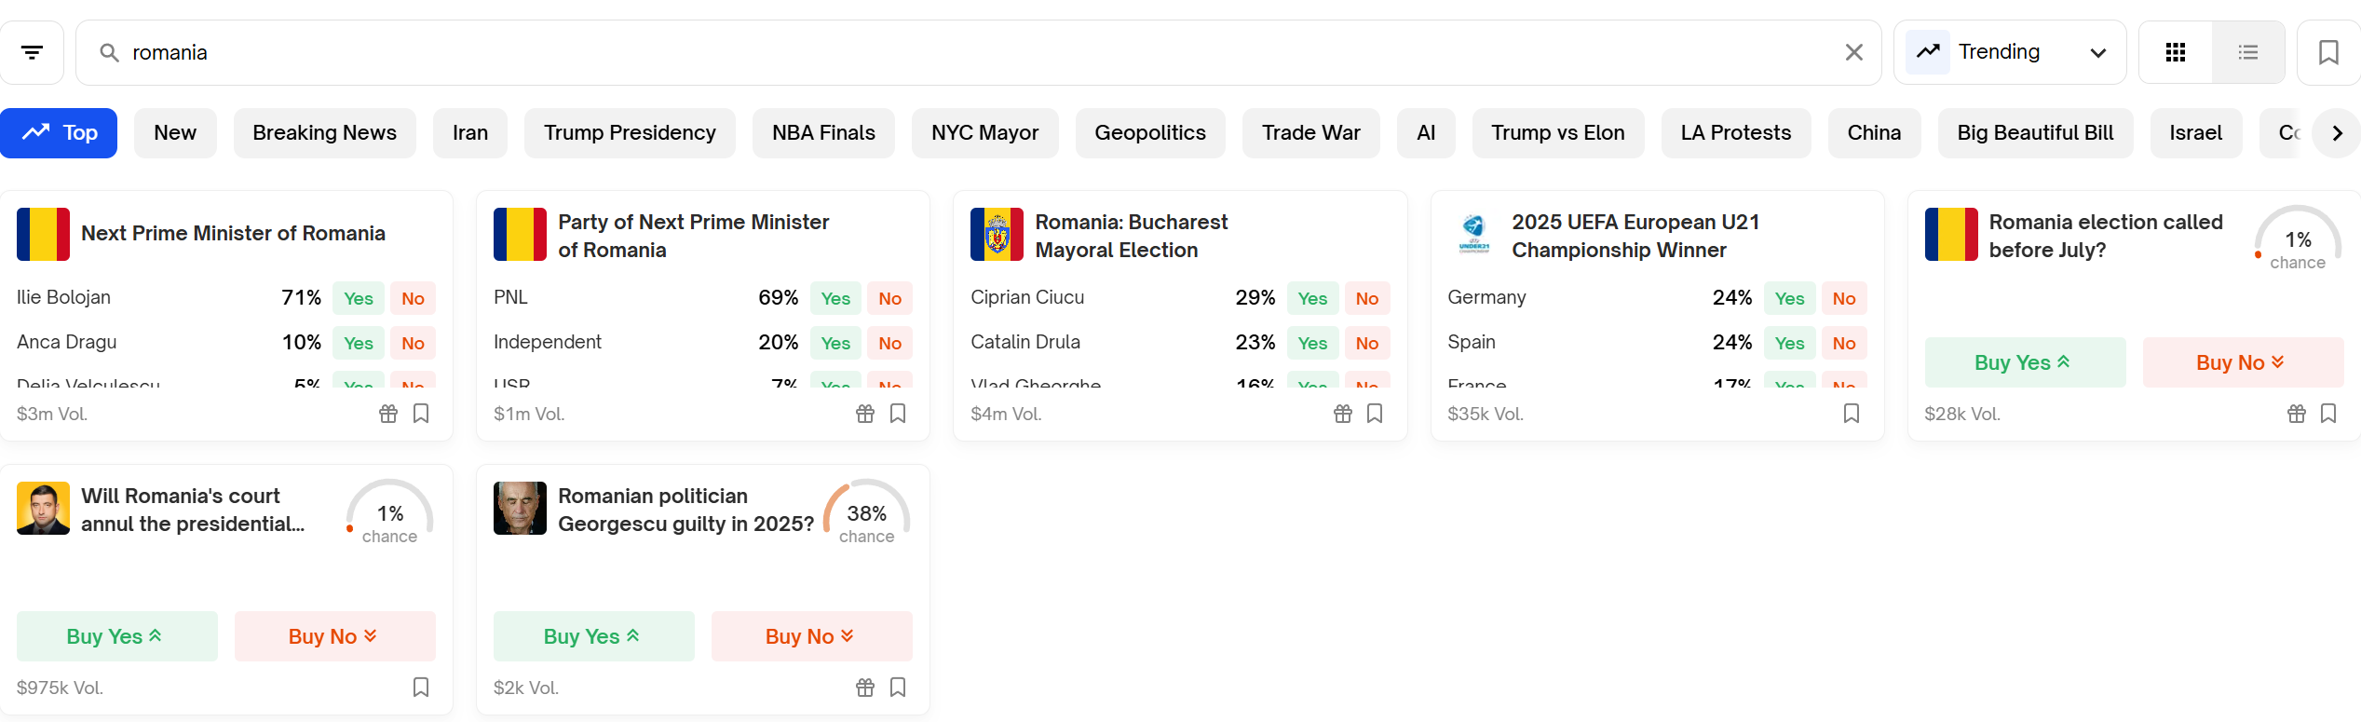The height and width of the screenshot is (722, 2361).
Task: Select the Geopolitics category tab
Action: point(1149,133)
